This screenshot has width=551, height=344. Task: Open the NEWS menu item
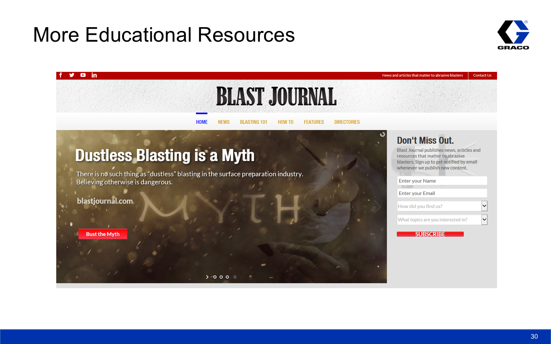(x=224, y=122)
